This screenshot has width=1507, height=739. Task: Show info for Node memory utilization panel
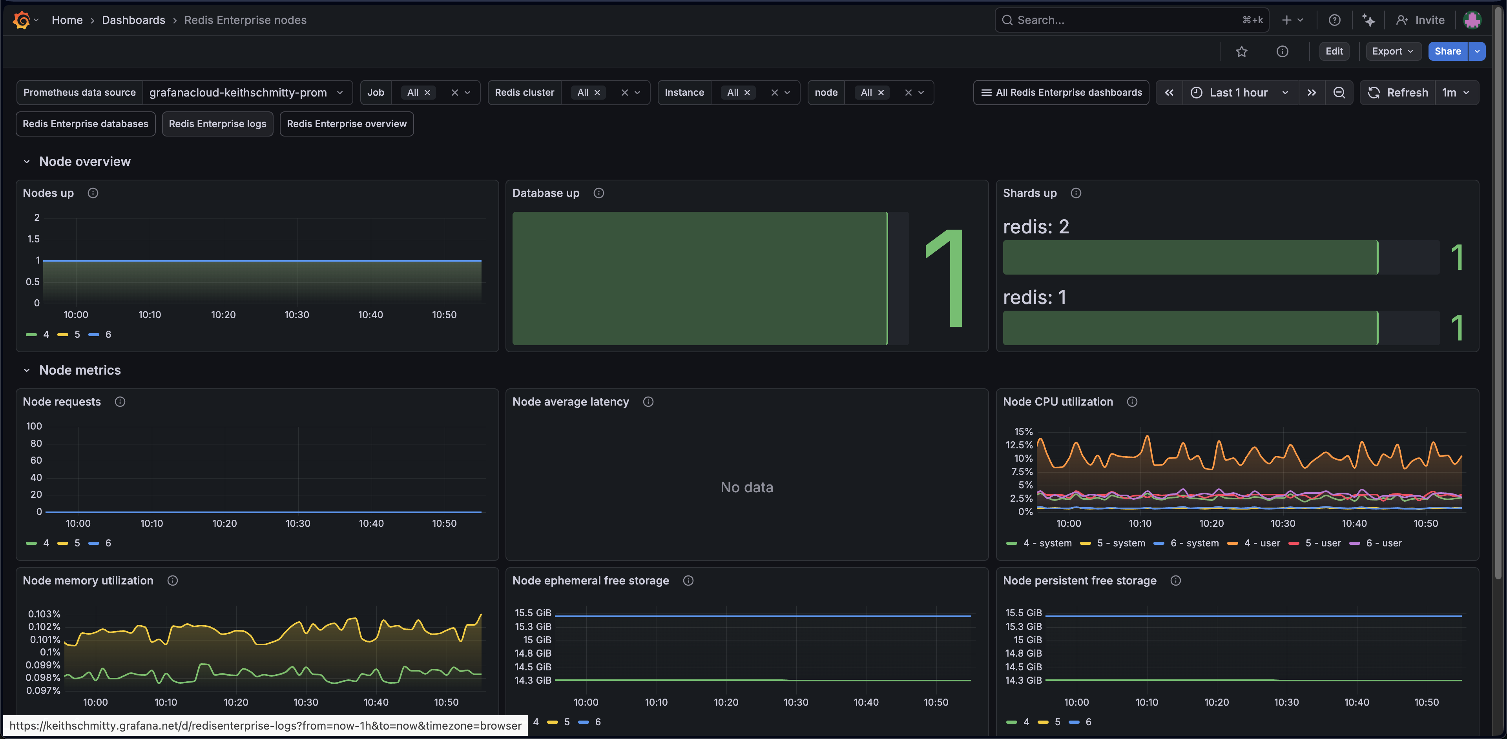[173, 581]
